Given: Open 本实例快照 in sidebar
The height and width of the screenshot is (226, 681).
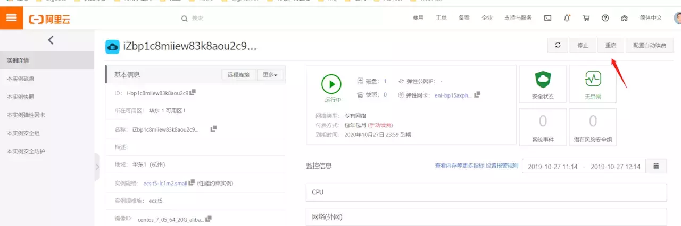Looking at the screenshot, I should pyautogui.click(x=47, y=97).
